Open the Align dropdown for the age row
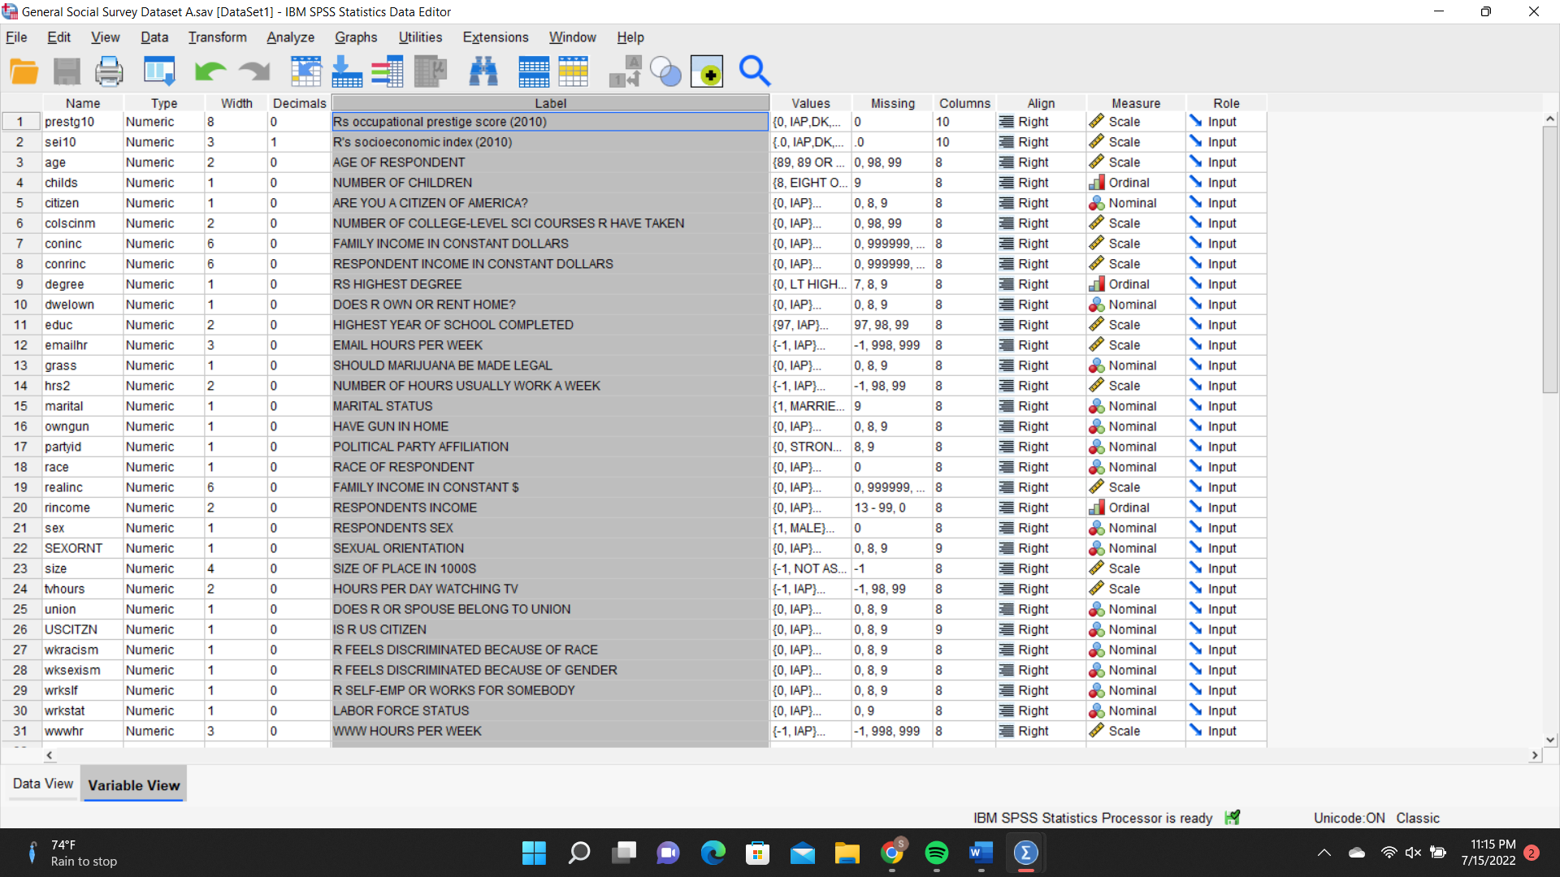 tap(1040, 162)
